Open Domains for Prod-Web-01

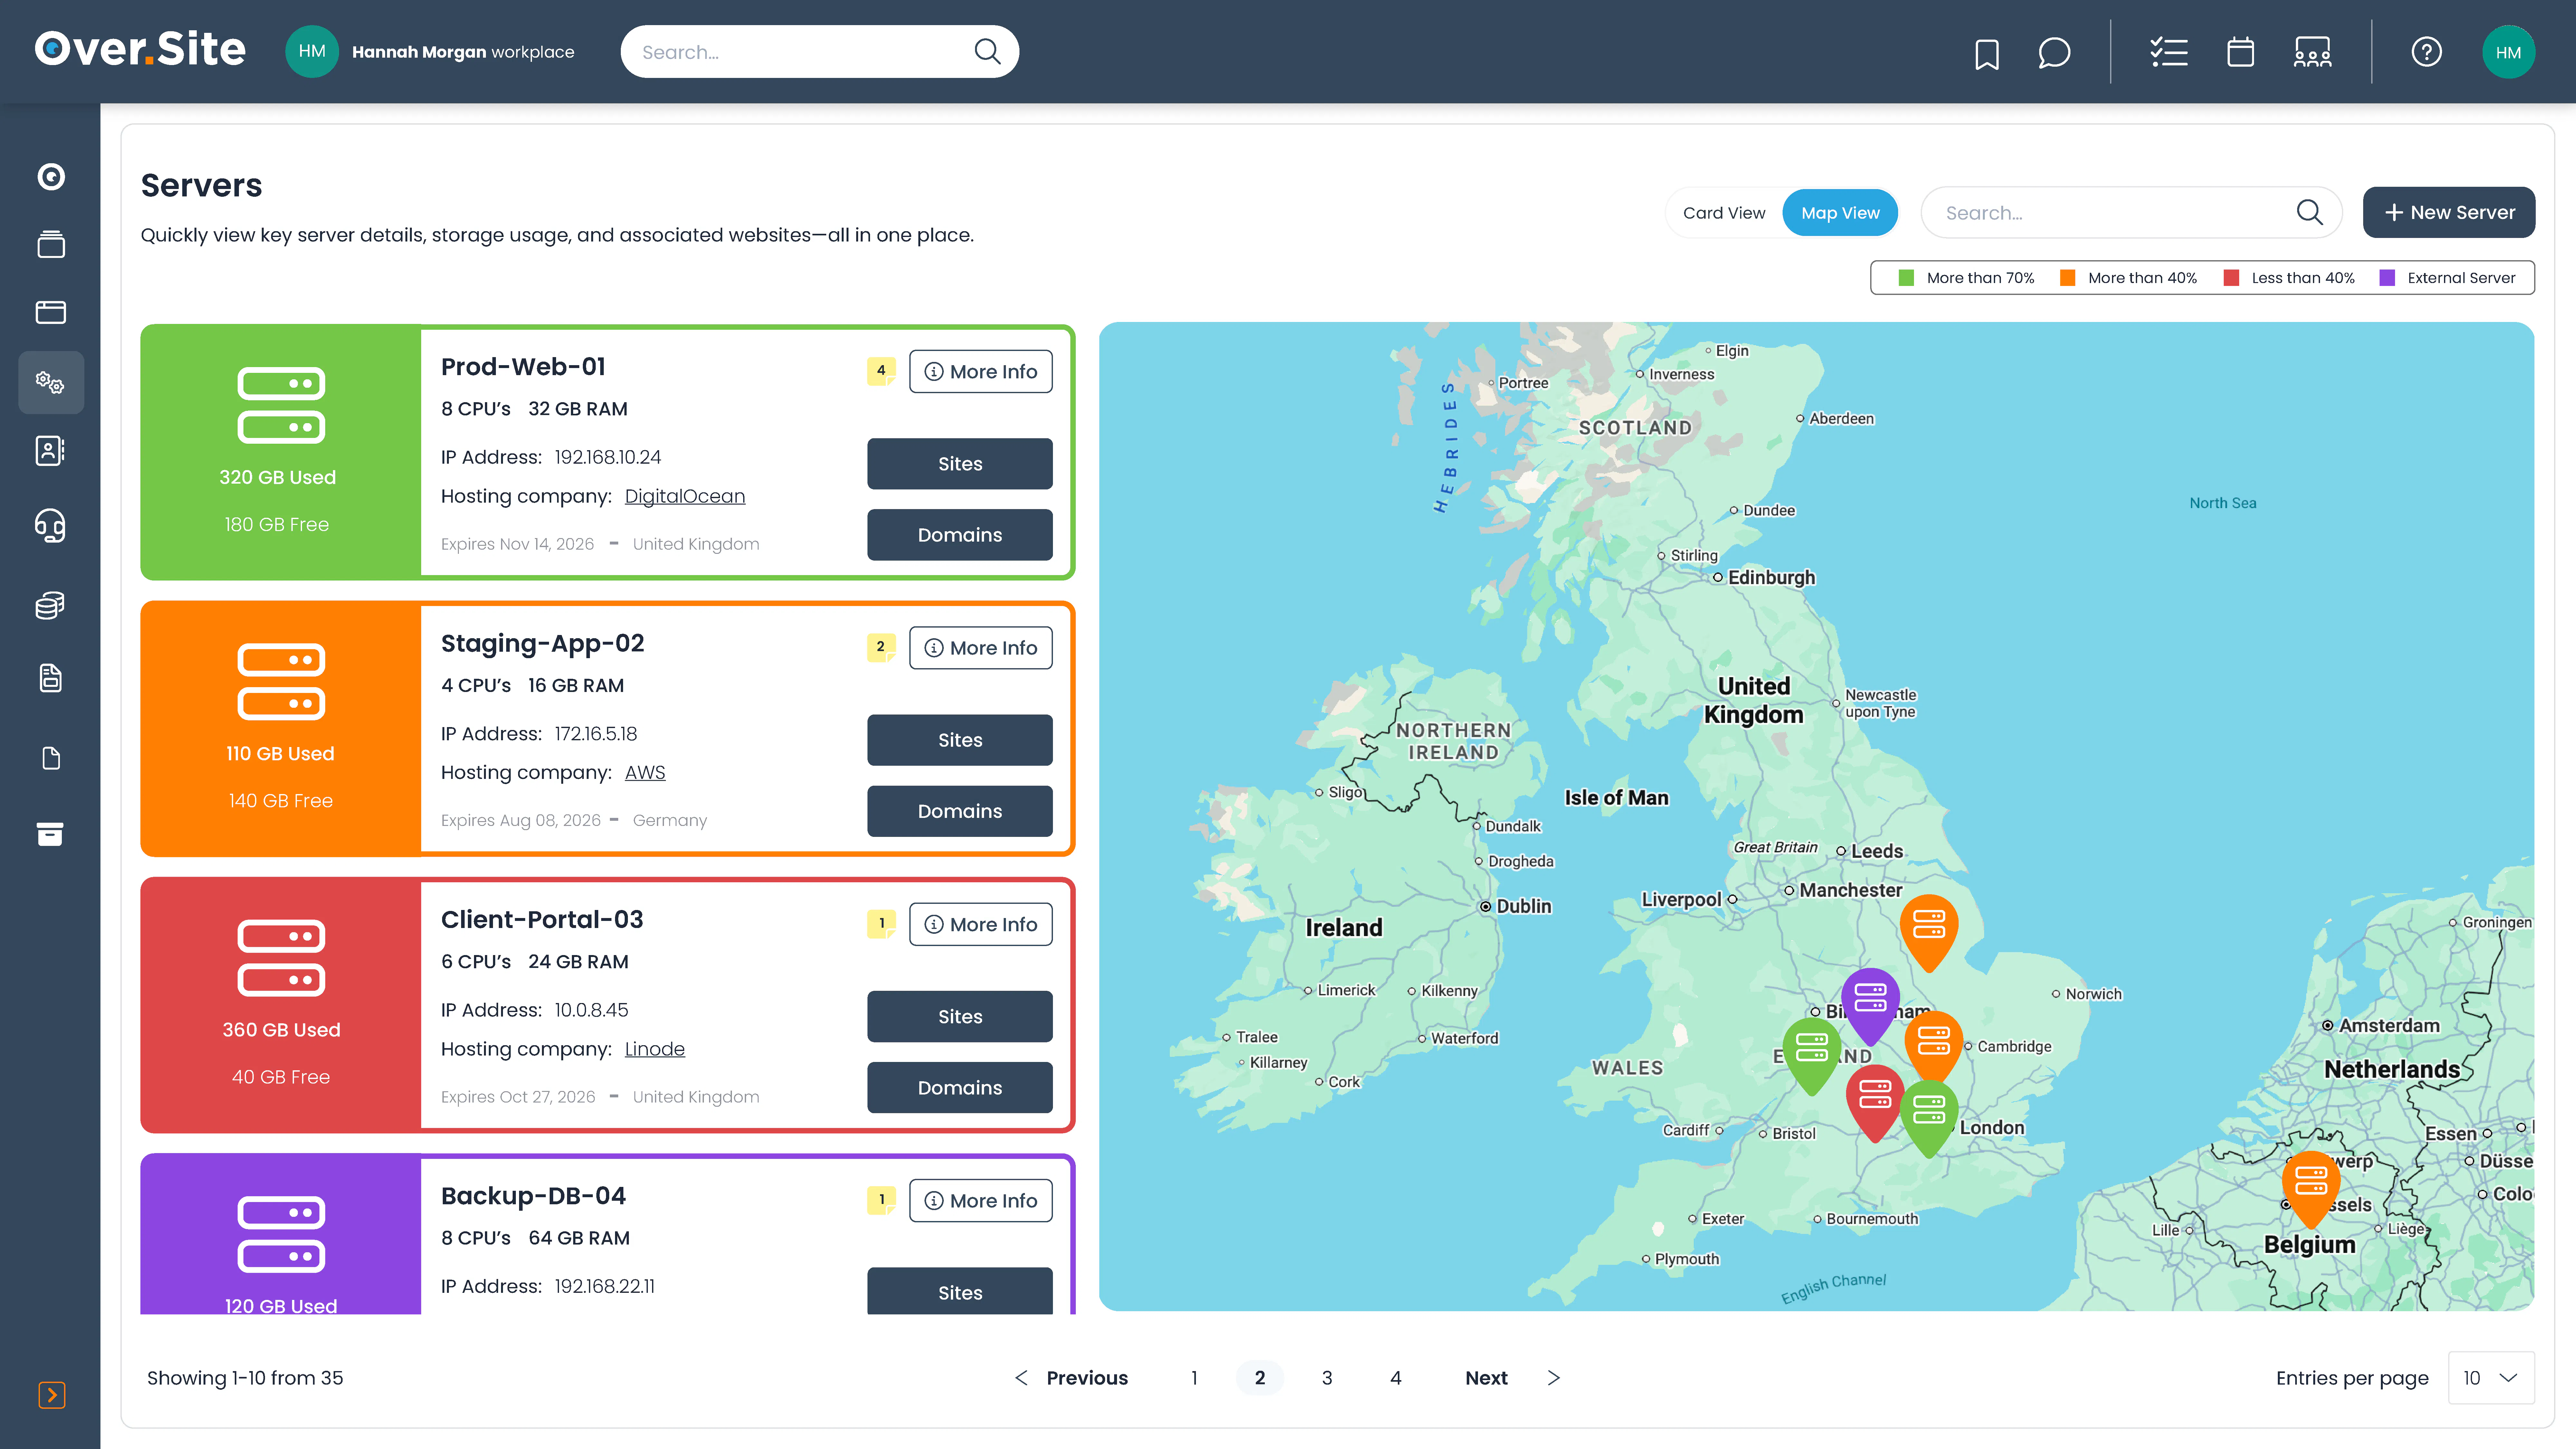(x=960, y=535)
